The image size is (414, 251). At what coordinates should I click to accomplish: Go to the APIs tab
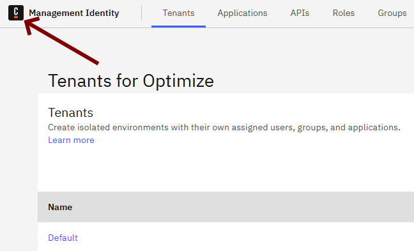(x=300, y=13)
